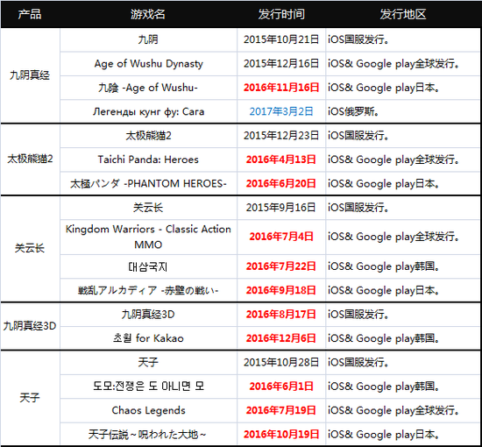Image resolution: width=482 pixels, height=447 pixels.
Task: Click red date 2016年10月19日
Action: pos(281,435)
